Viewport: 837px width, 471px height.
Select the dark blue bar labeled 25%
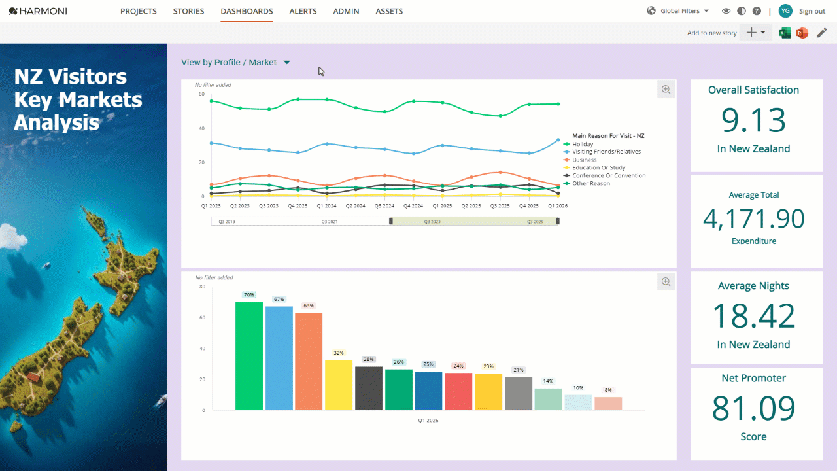point(428,391)
